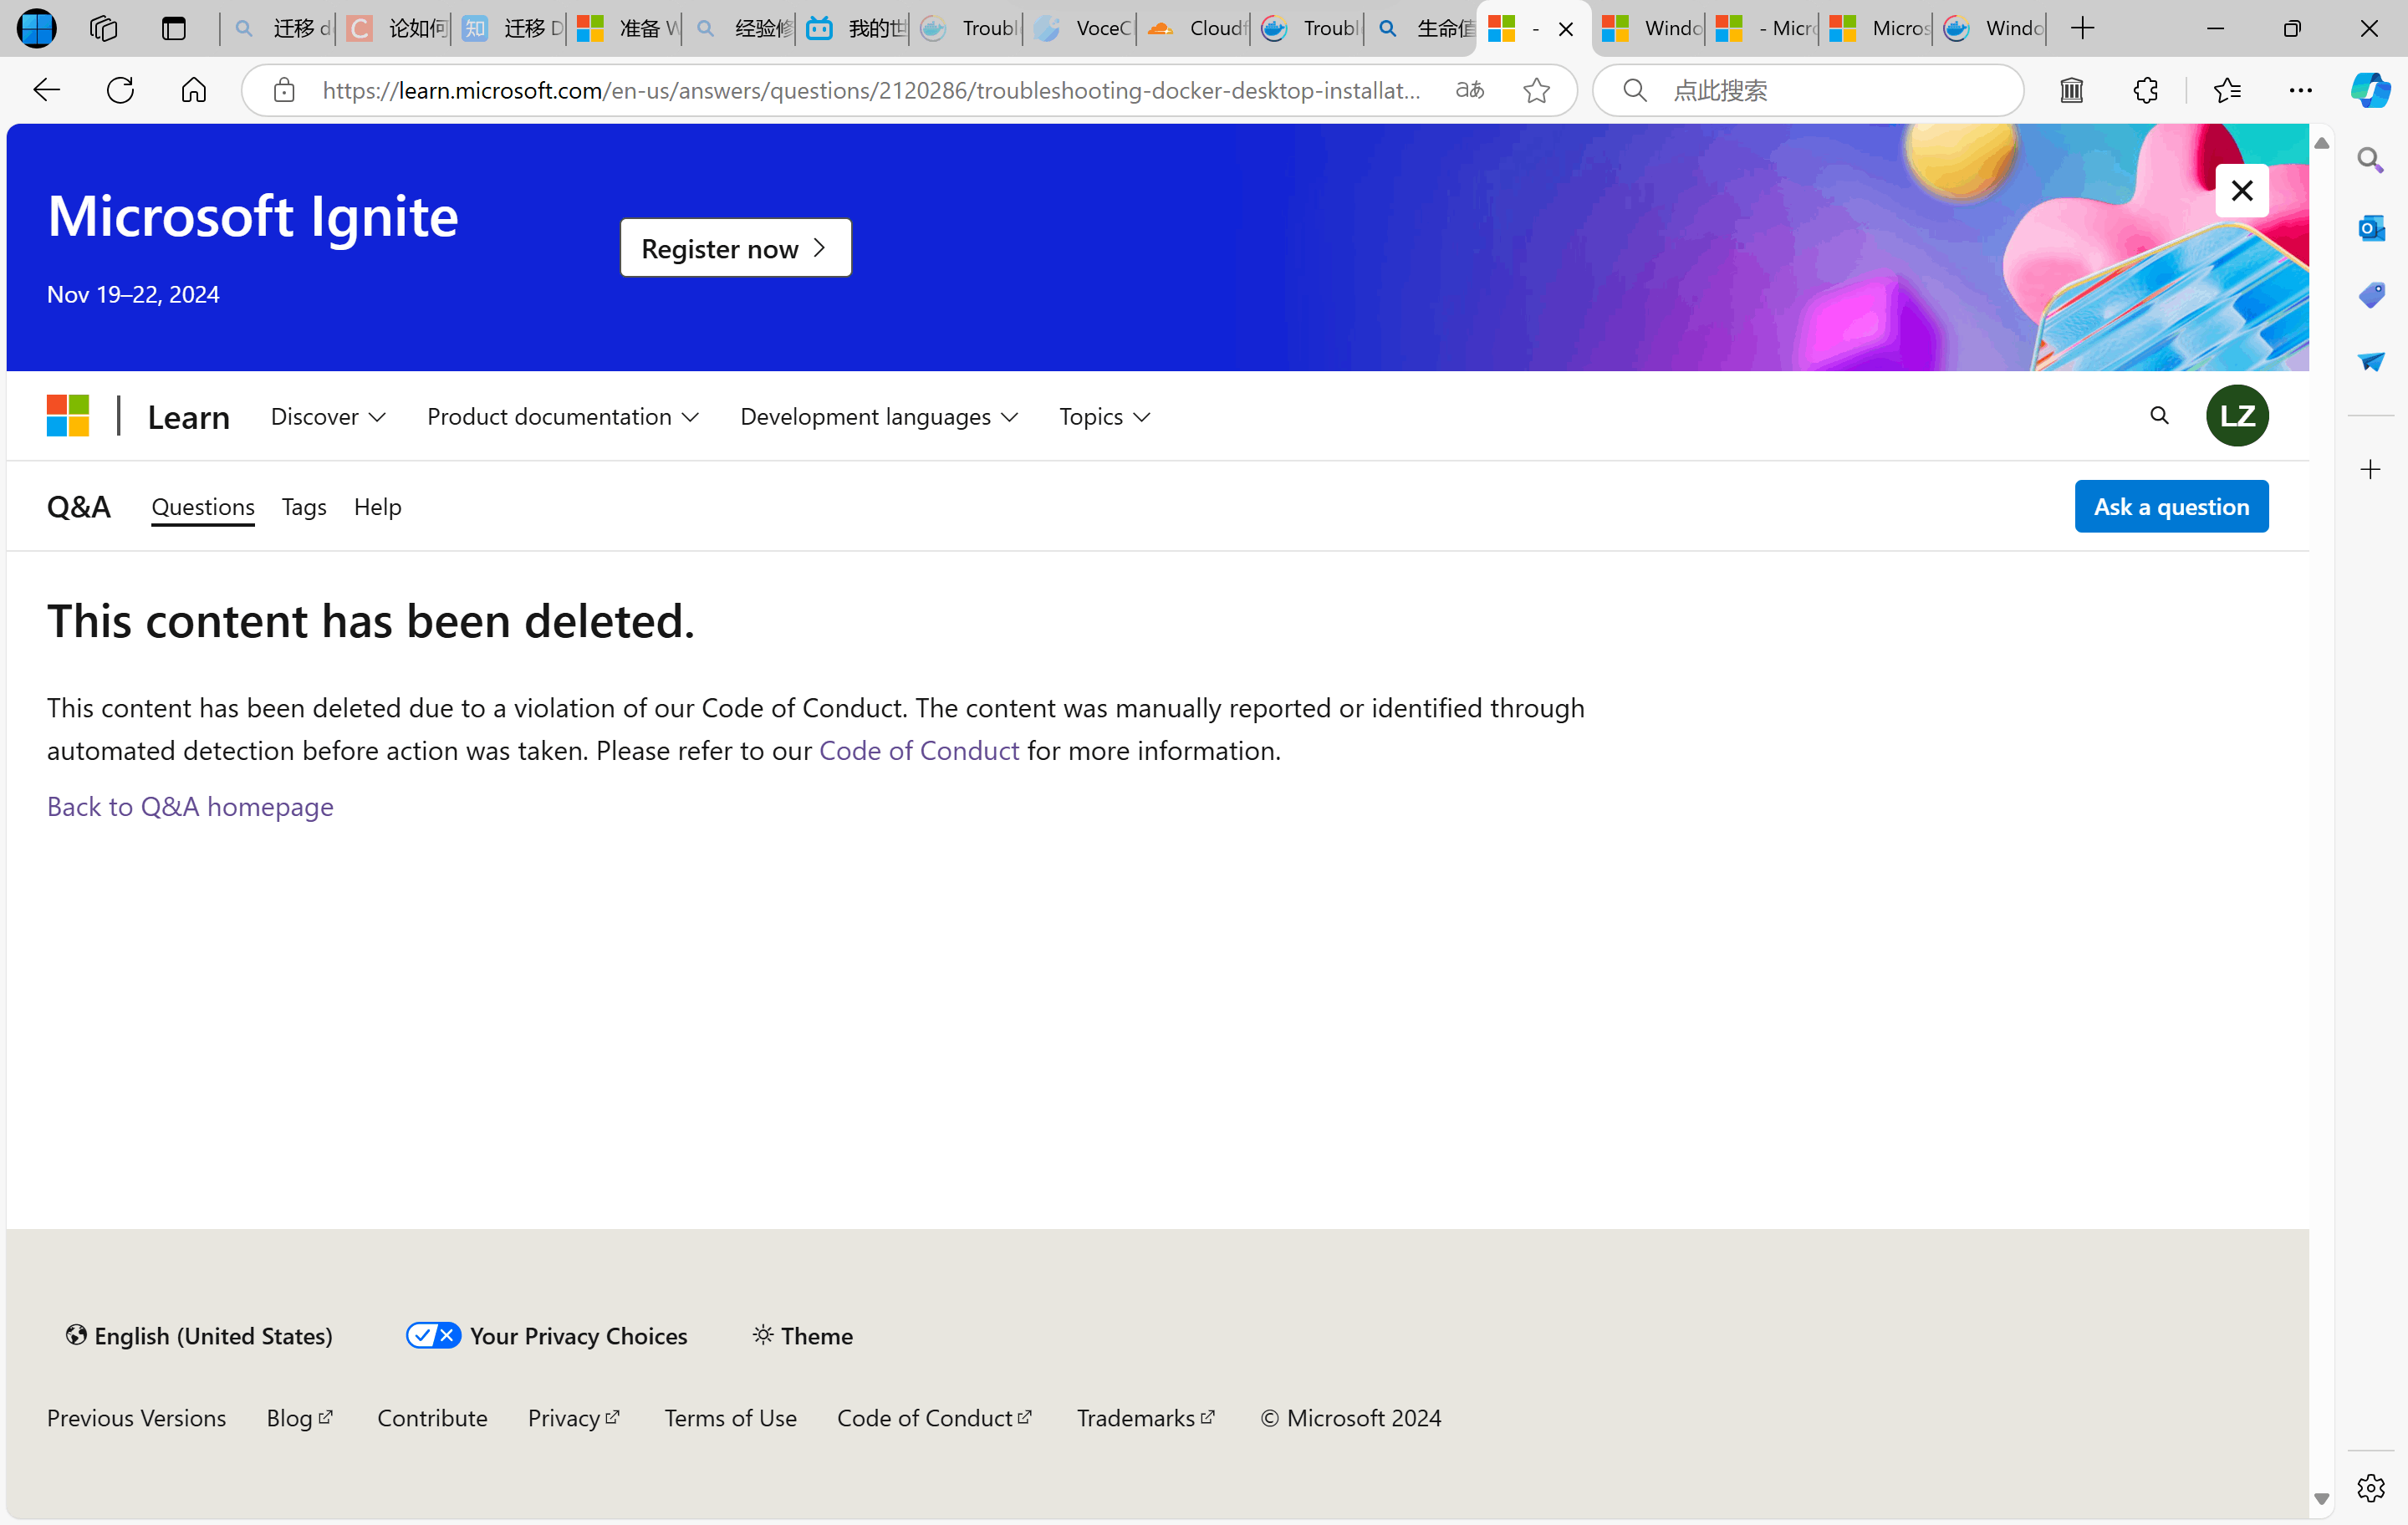Open the Help tab in Q&A
Screen dimensions: 2408x1525
click(x=377, y=507)
